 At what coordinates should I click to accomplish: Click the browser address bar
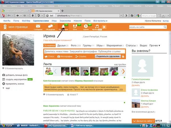pos(88,16)
